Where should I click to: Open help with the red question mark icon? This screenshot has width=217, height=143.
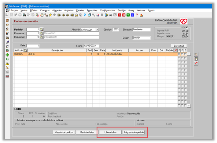(x=137, y=15)
